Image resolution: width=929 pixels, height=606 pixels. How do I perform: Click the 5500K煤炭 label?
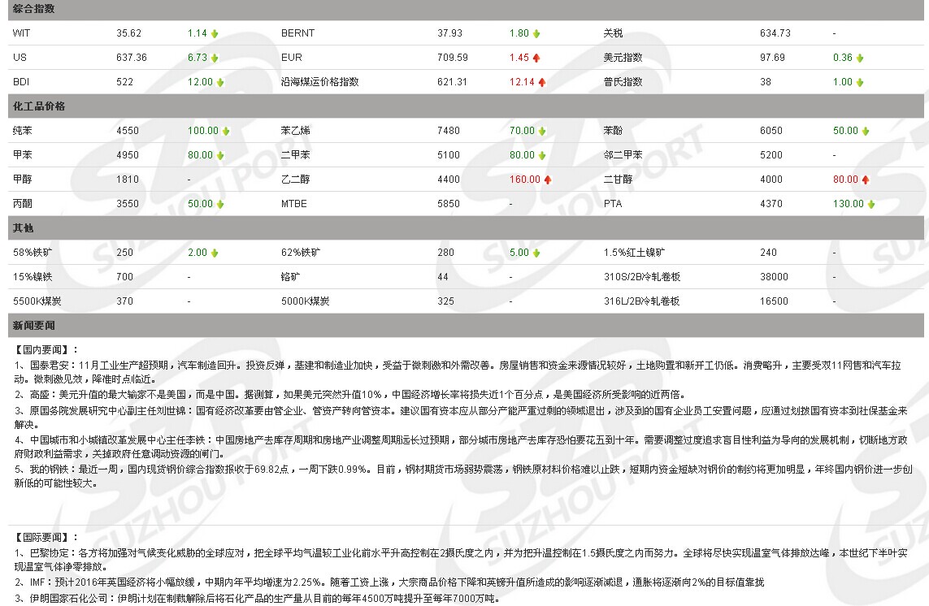37,301
